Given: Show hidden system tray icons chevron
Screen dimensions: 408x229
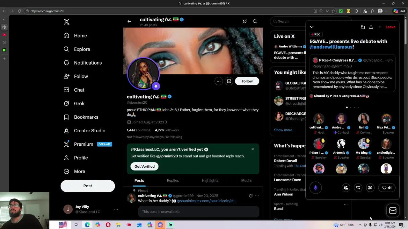Looking at the screenshot, I should [x=360, y=225].
